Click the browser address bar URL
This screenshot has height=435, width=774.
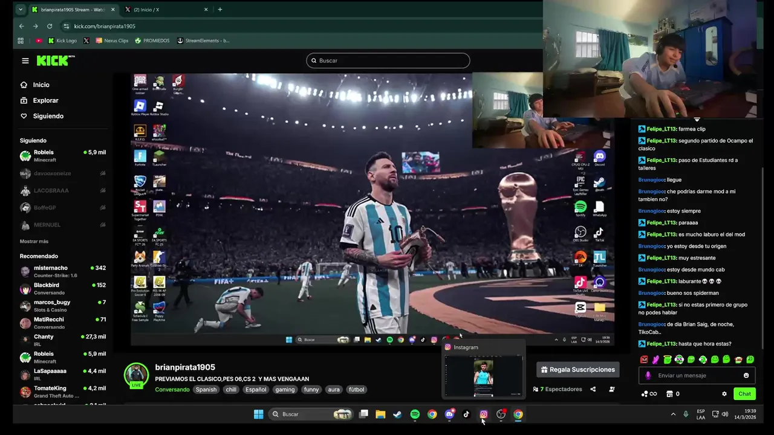[105, 26]
